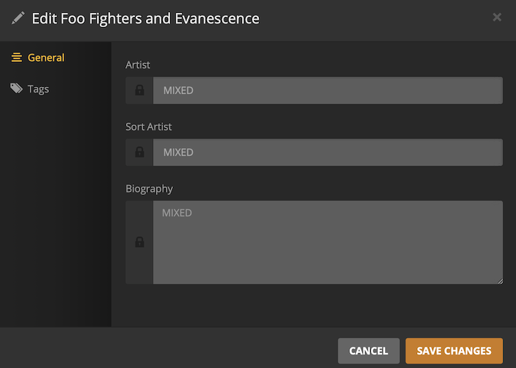The width and height of the screenshot is (516, 368).
Task: Close the edit dialog with the X
Action: (x=497, y=18)
